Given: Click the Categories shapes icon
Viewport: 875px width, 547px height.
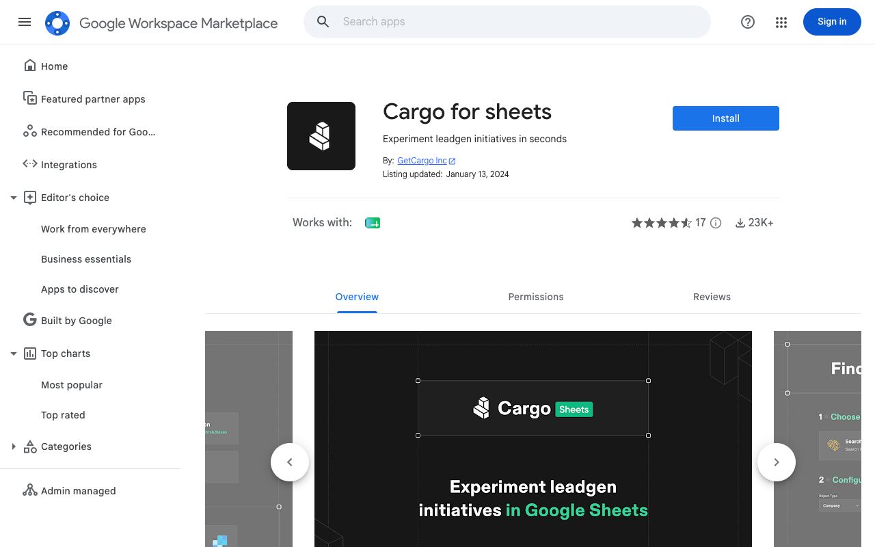Looking at the screenshot, I should (30, 446).
